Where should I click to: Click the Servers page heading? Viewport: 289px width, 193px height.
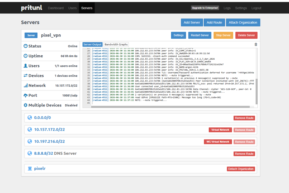(30, 22)
